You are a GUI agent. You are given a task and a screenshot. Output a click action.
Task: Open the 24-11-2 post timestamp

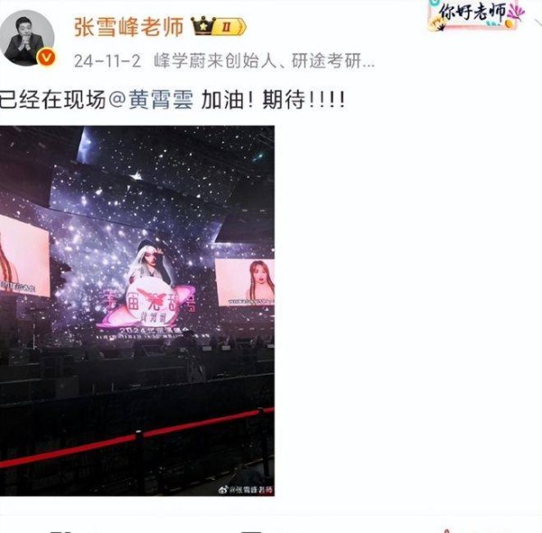[107, 61]
